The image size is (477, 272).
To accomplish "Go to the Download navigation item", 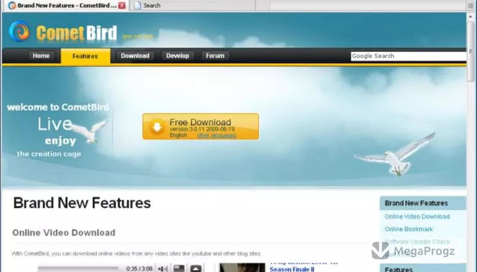I will point(135,55).
